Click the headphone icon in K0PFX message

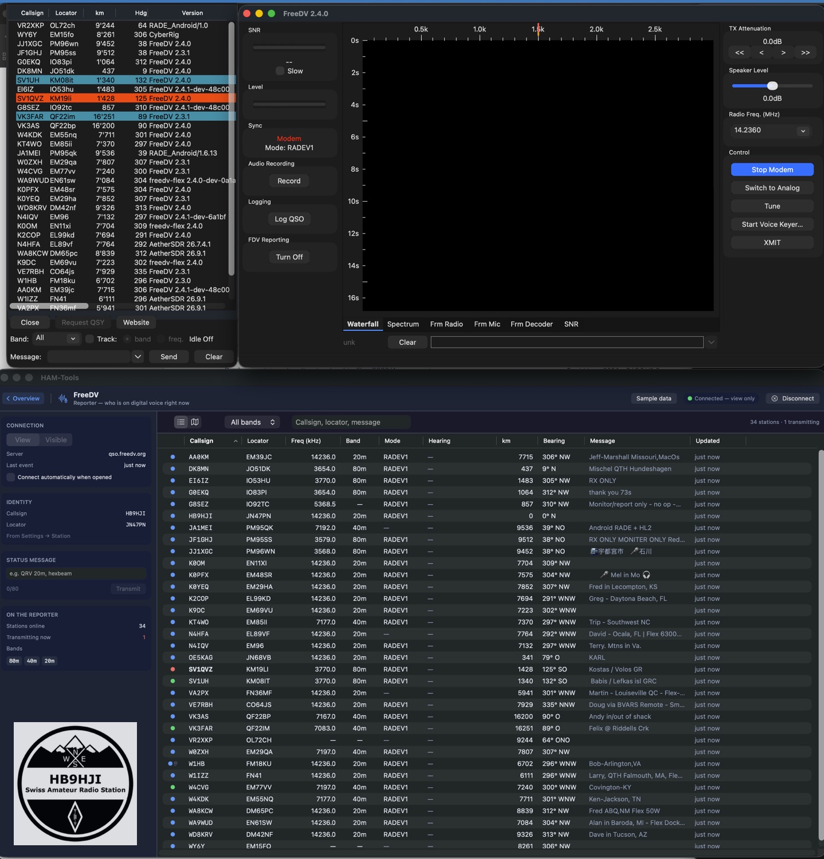646,575
